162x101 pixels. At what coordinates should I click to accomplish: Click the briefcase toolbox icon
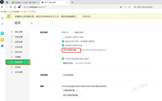coord(19,7)
